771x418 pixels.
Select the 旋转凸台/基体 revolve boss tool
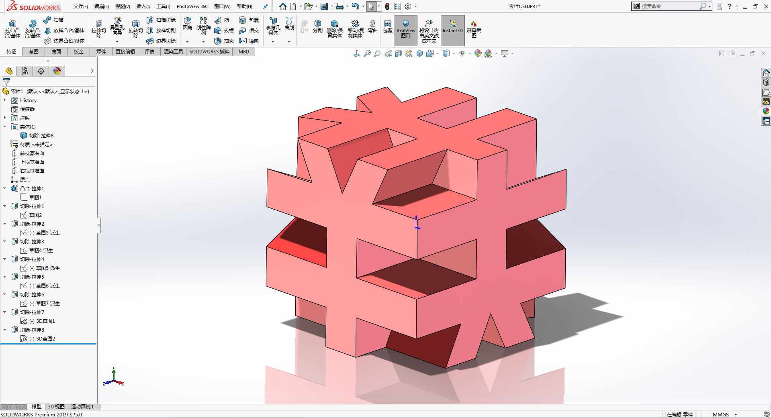coord(32,29)
